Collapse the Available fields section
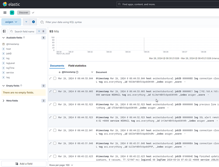This screenshot has height=167, width=219. [x=4, y=38]
